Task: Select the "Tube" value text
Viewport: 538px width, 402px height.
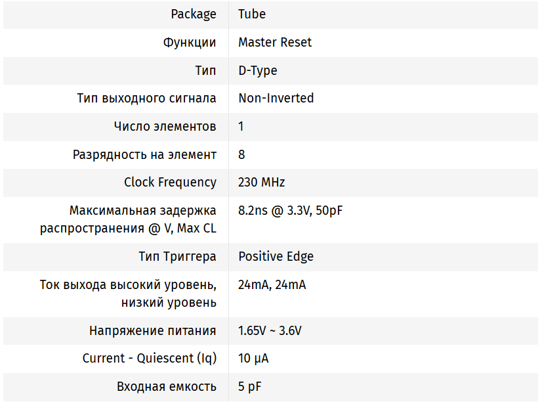Action: (252, 14)
